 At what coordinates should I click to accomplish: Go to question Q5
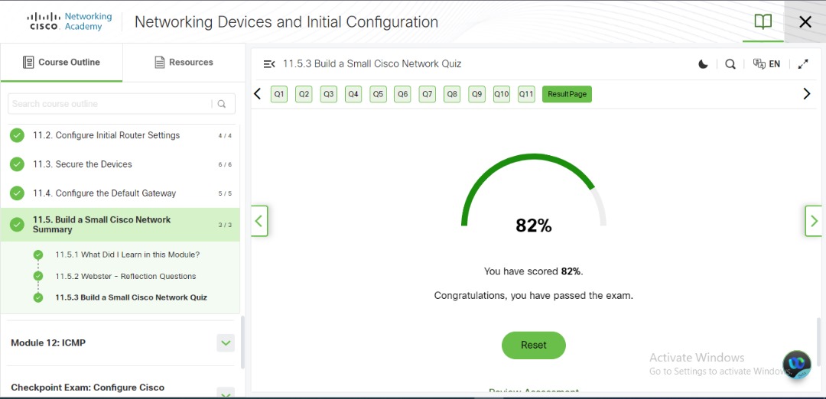(379, 94)
